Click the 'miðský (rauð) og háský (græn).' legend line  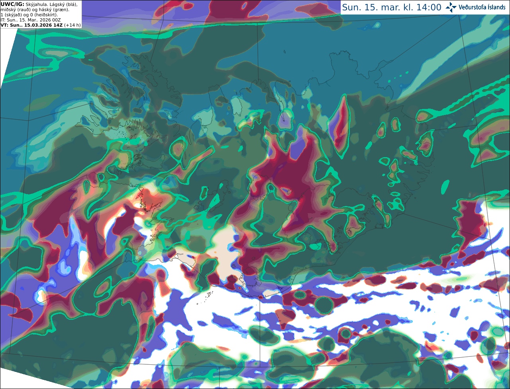click(x=35, y=10)
